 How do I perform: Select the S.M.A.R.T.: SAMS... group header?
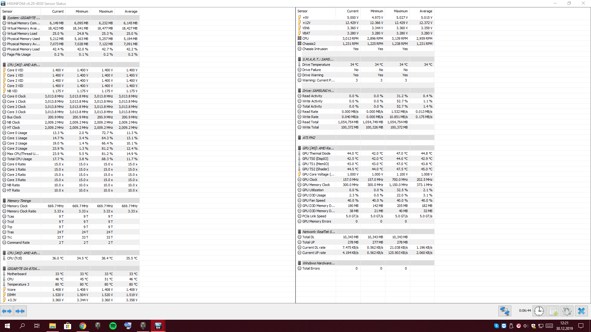click(317, 59)
